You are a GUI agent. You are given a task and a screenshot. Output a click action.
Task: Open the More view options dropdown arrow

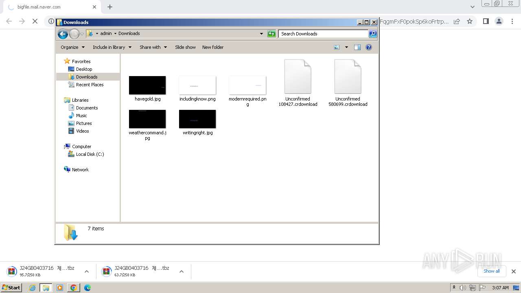tap(346, 47)
